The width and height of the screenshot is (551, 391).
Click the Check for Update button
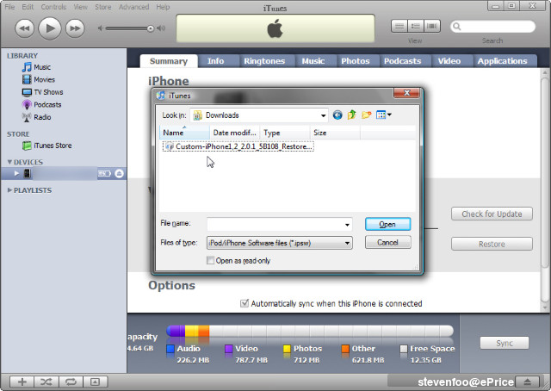click(x=492, y=214)
